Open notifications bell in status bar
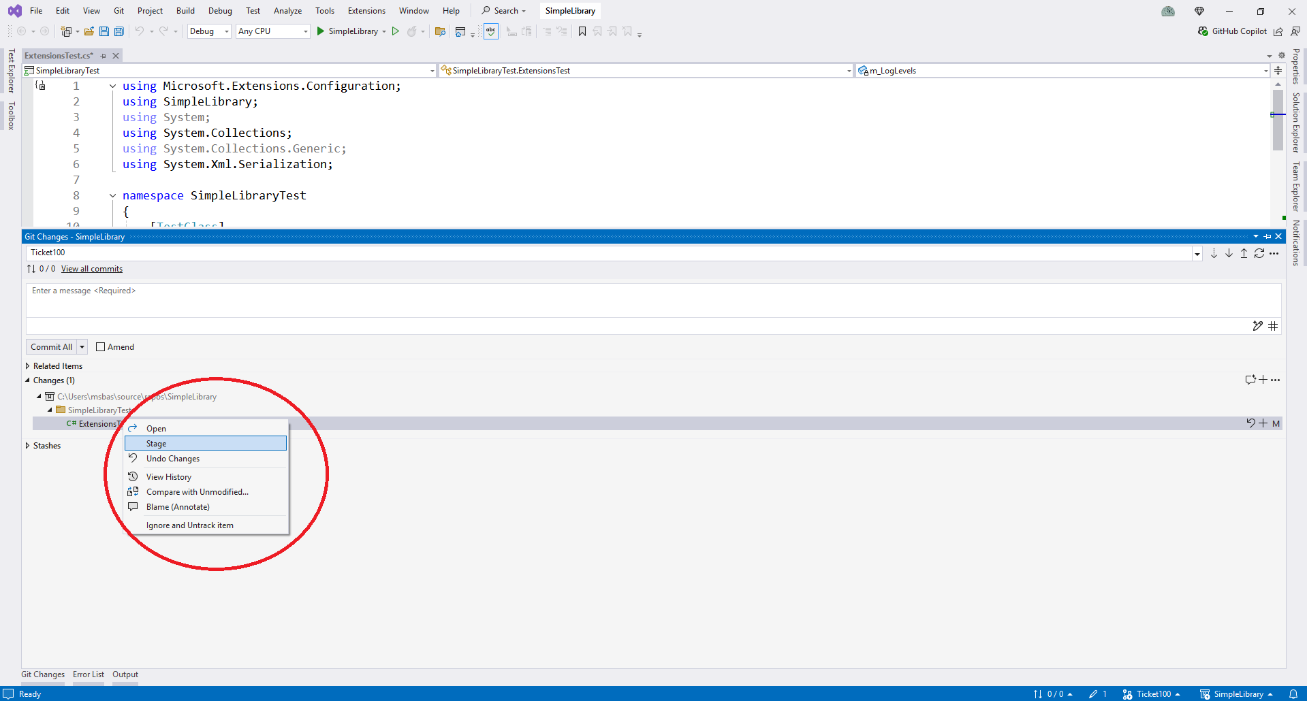The height and width of the screenshot is (701, 1307). pos(1293,694)
